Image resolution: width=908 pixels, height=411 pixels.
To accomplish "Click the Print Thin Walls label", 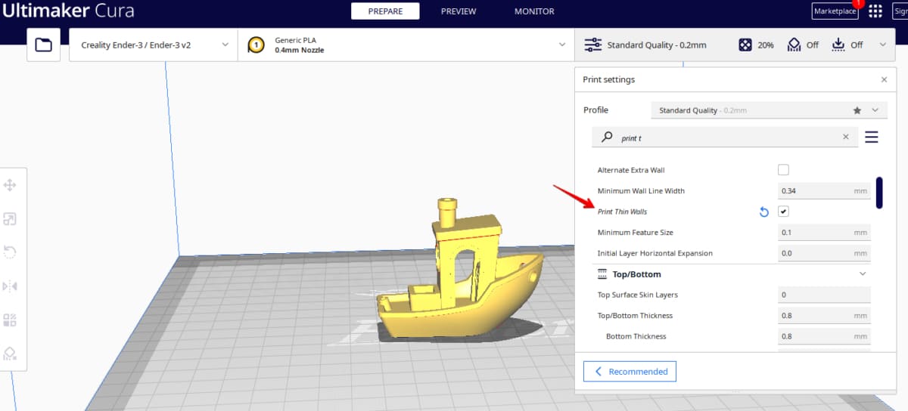I will point(622,212).
